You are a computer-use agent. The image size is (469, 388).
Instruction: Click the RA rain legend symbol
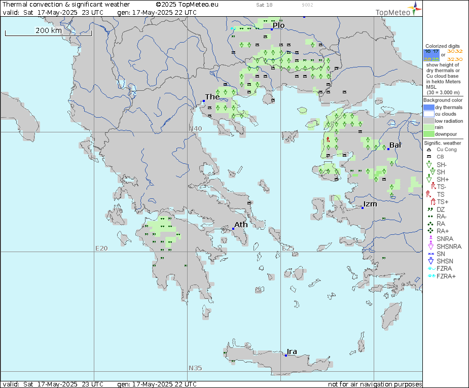[x=430, y=224]
